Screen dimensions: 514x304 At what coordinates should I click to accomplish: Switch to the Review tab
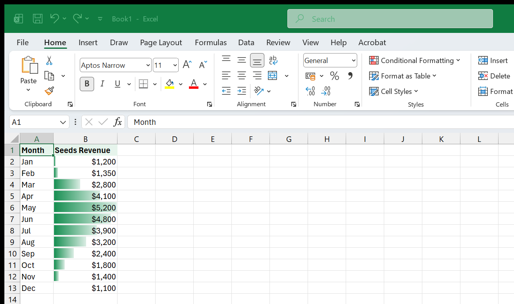[278, 42]
